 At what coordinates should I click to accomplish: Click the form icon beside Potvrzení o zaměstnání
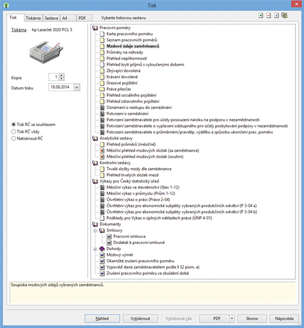[102, 114]
